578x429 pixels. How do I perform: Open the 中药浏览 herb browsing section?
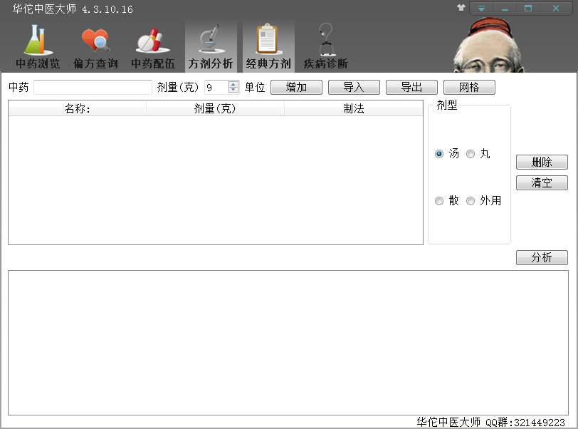click(38, 47)
